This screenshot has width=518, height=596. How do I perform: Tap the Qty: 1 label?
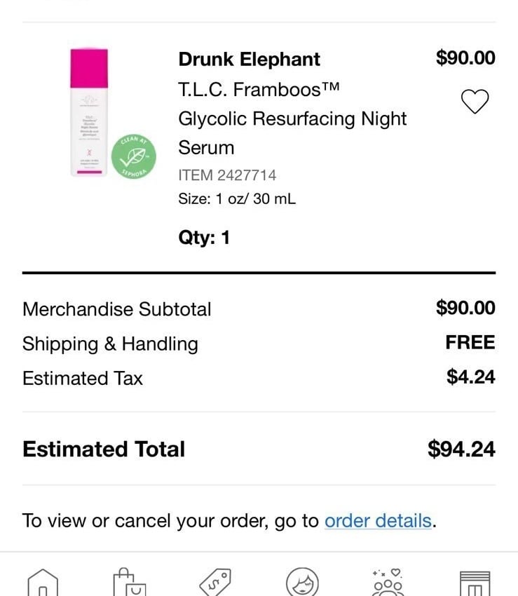pos(204,238)
